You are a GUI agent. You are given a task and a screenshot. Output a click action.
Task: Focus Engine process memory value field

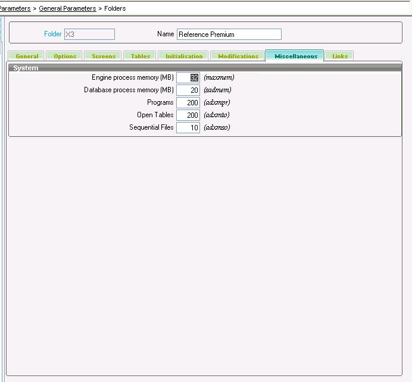pos(188,78)
